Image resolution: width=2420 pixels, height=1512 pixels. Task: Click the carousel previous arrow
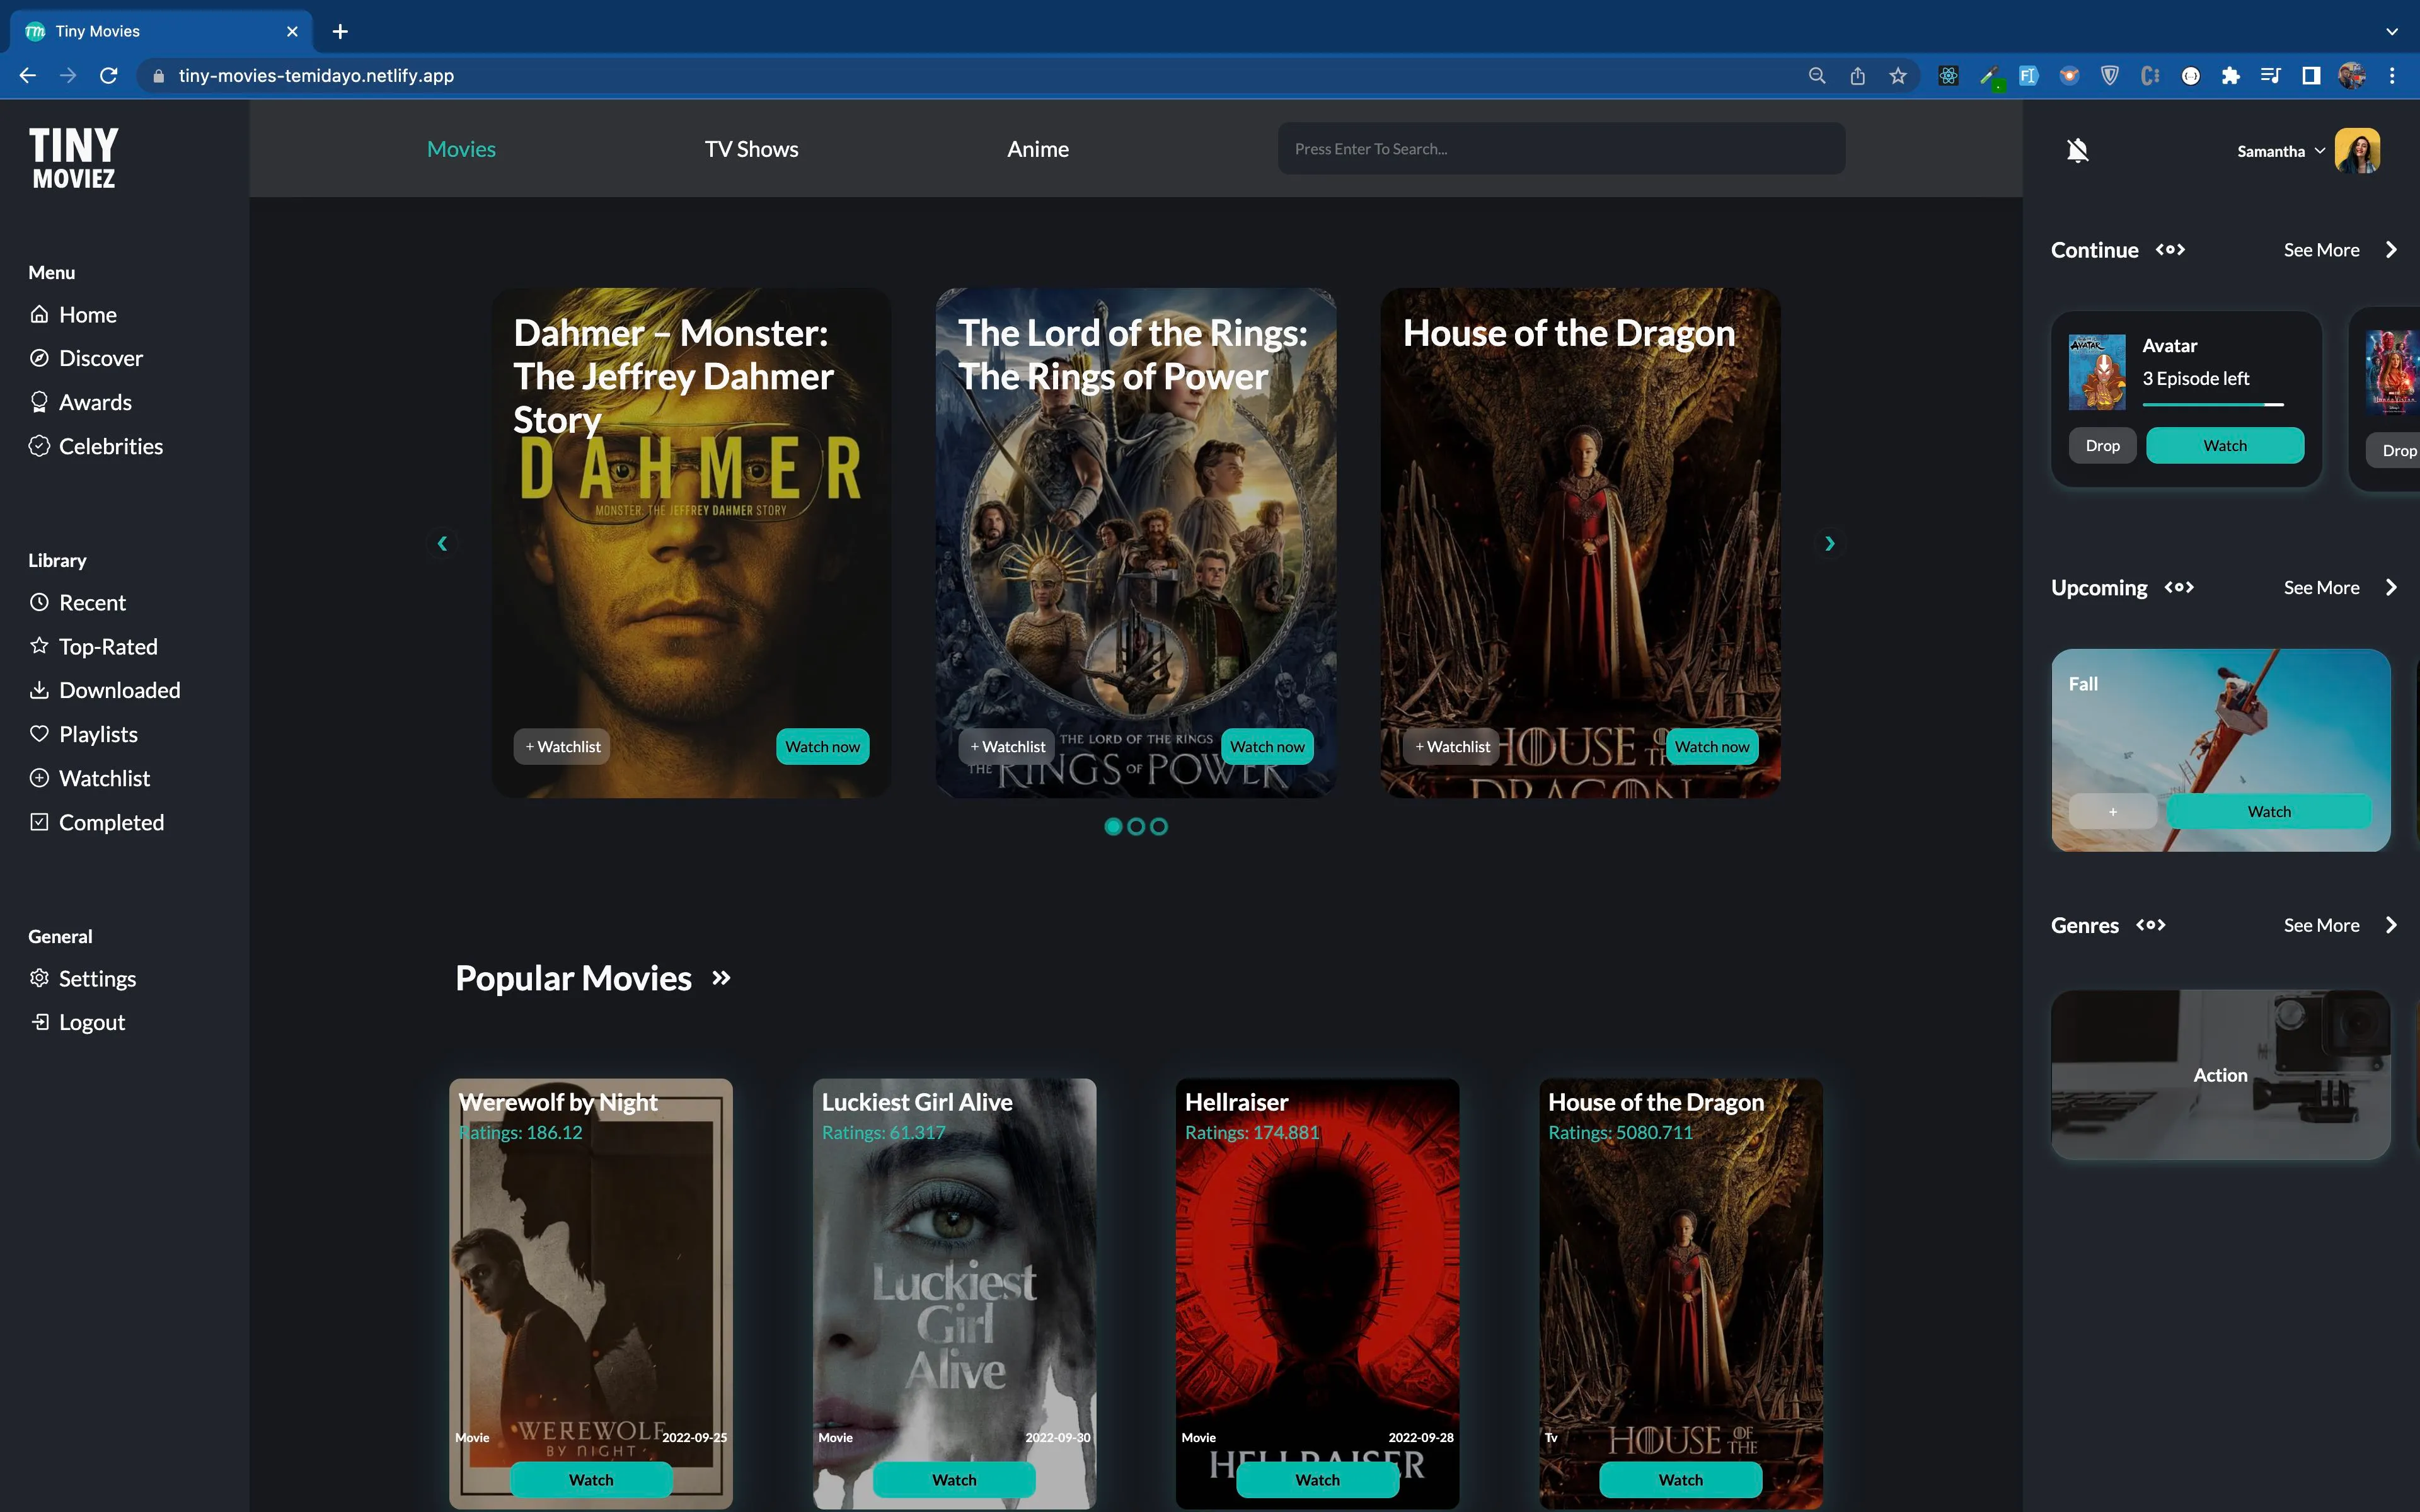pos(442,543)
